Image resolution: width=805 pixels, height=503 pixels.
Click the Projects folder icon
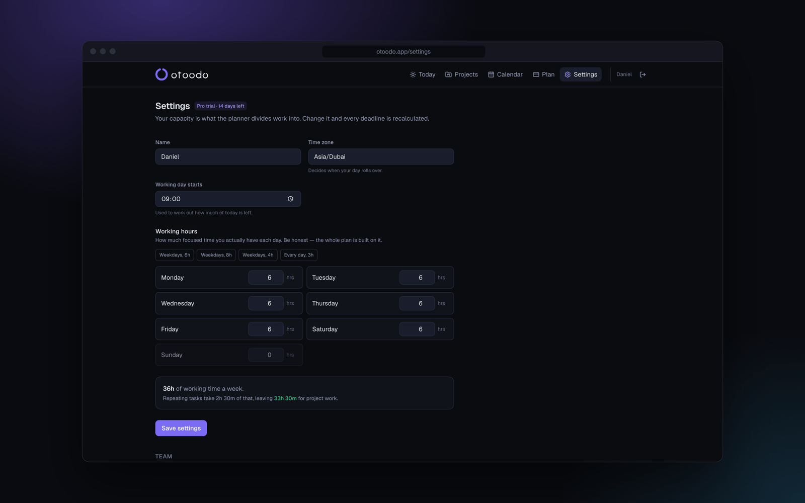[448, 74]
